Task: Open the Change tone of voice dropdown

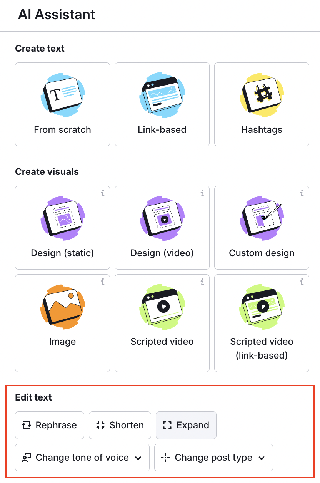Action: 82,458
